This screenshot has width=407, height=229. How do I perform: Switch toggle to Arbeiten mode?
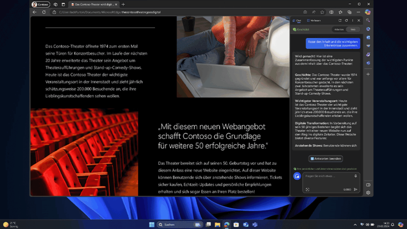(339, 29)
